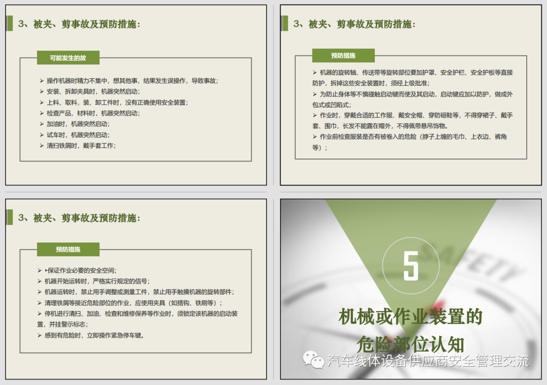Click the line 为防止身体等不慎碰触启动键
Screen dimensions: 547x385
413,99
